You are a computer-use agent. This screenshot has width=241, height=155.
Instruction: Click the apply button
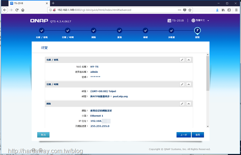click(x=198, y=135)
